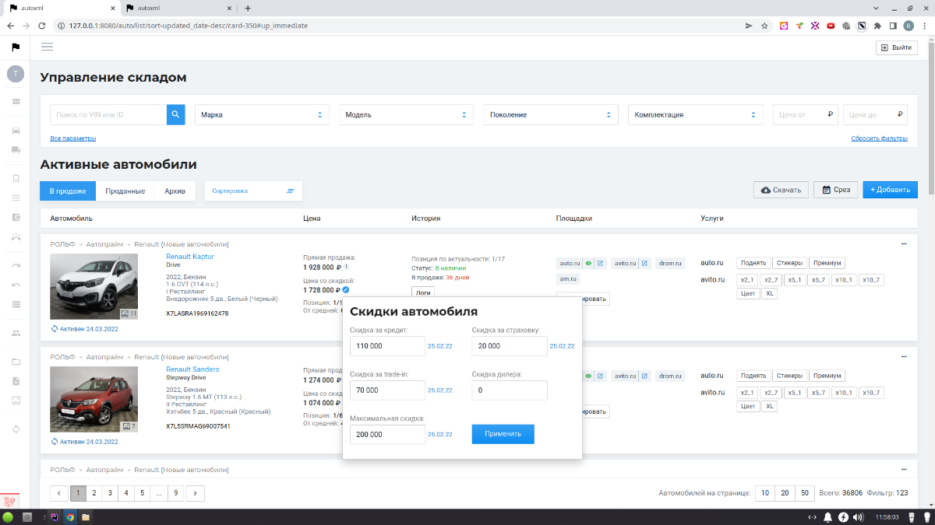
Task: Expand the Комплектация dropdown
Action: [x=695, y=114]
